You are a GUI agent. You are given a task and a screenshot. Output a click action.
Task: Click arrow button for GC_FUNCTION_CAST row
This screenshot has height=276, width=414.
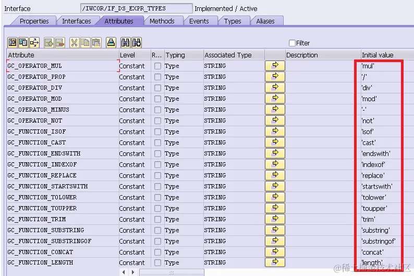click(x=275, y=142)
